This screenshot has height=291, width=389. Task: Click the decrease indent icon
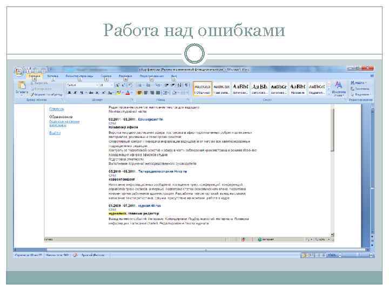coord(166,85)
